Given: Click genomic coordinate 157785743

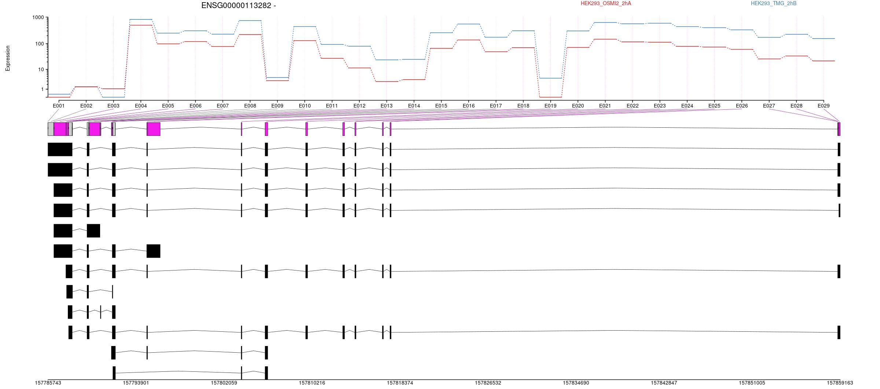Looking at the screenshot, I should coord(48,383).
